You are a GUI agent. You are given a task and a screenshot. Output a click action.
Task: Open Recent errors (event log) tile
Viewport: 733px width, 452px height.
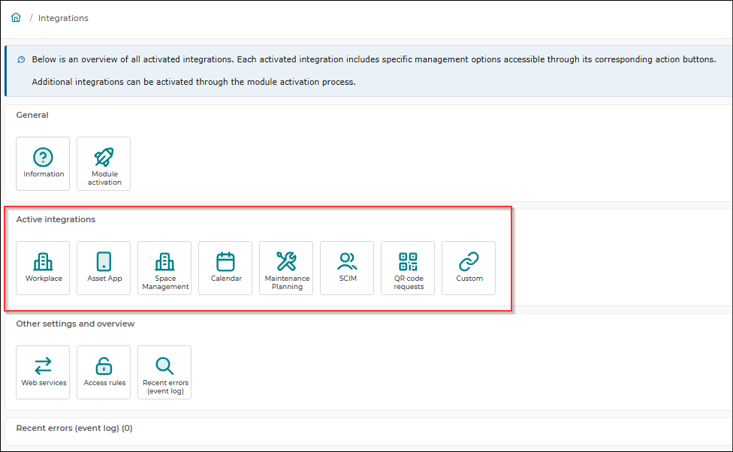pos(164,372)
